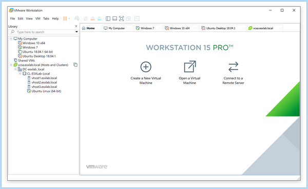The image size is (308, 189).
Task: Open the VM menu
Action: pos(37,18)
